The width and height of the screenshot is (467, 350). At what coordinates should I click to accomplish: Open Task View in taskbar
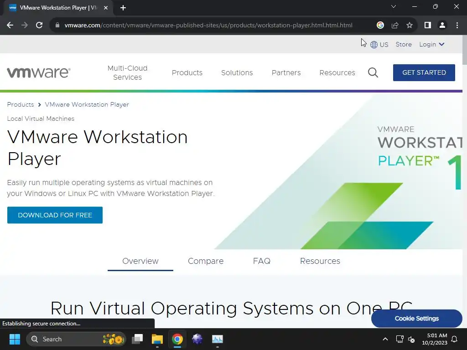137,339
